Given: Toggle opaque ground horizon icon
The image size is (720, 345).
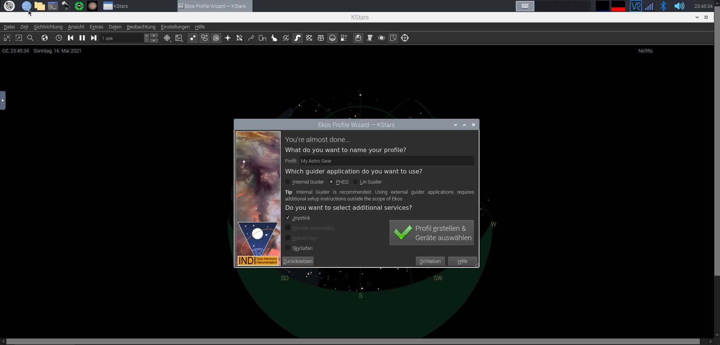Looking at the screenshot, I should click(332, 38).
